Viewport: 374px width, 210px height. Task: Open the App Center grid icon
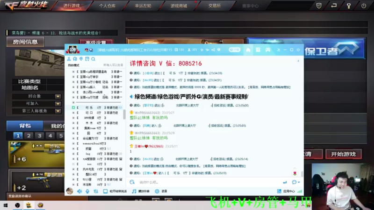tap(279, 191)
